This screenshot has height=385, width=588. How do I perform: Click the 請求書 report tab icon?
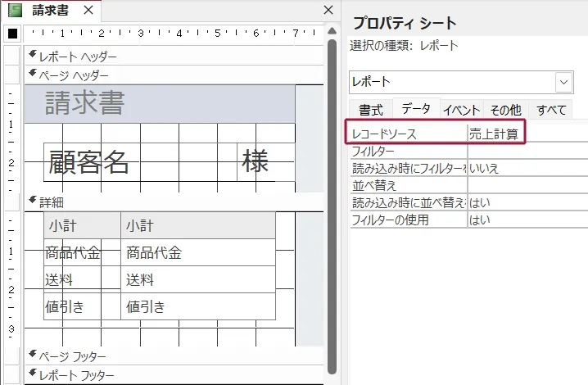pyautogui.click(x=15, y=11)
